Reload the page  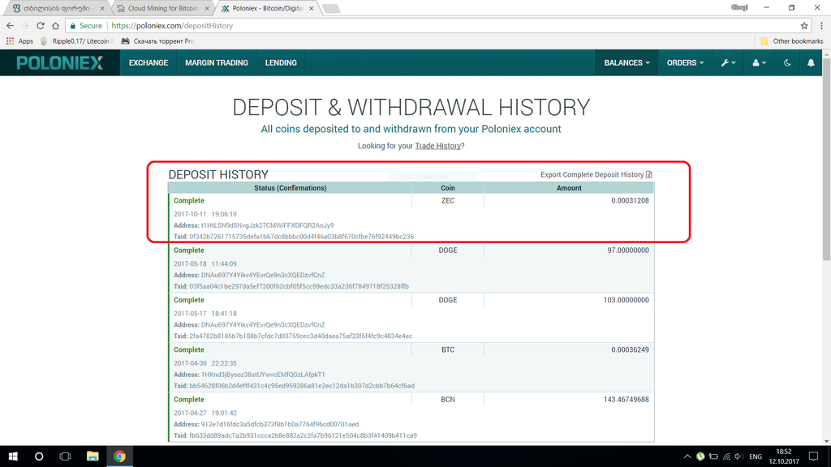click(41, 25)
